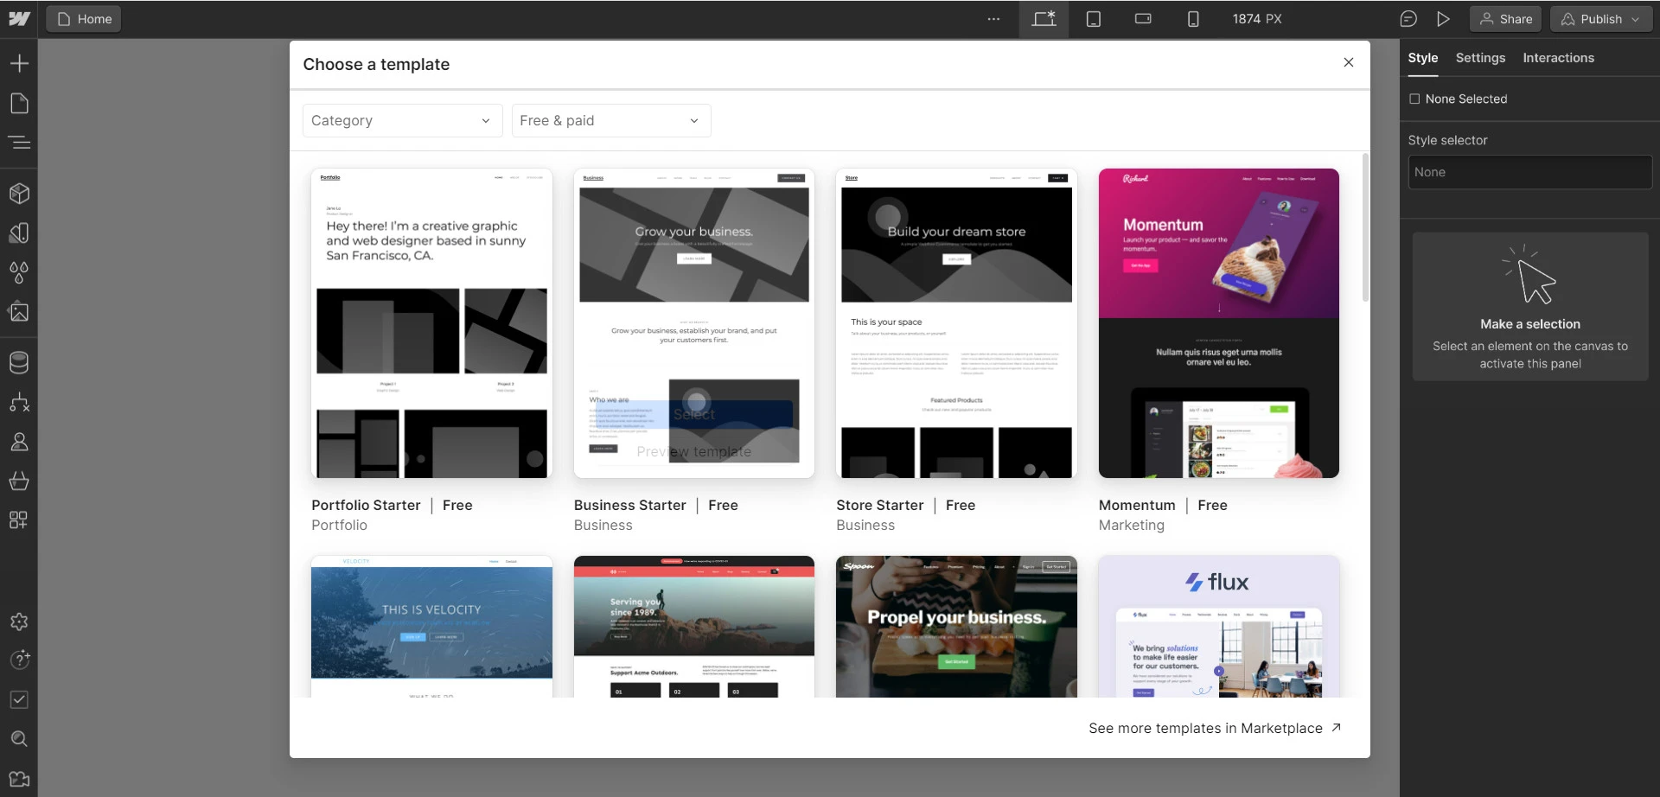
Task: Open the Category dropdown
Action: (401, 120)
